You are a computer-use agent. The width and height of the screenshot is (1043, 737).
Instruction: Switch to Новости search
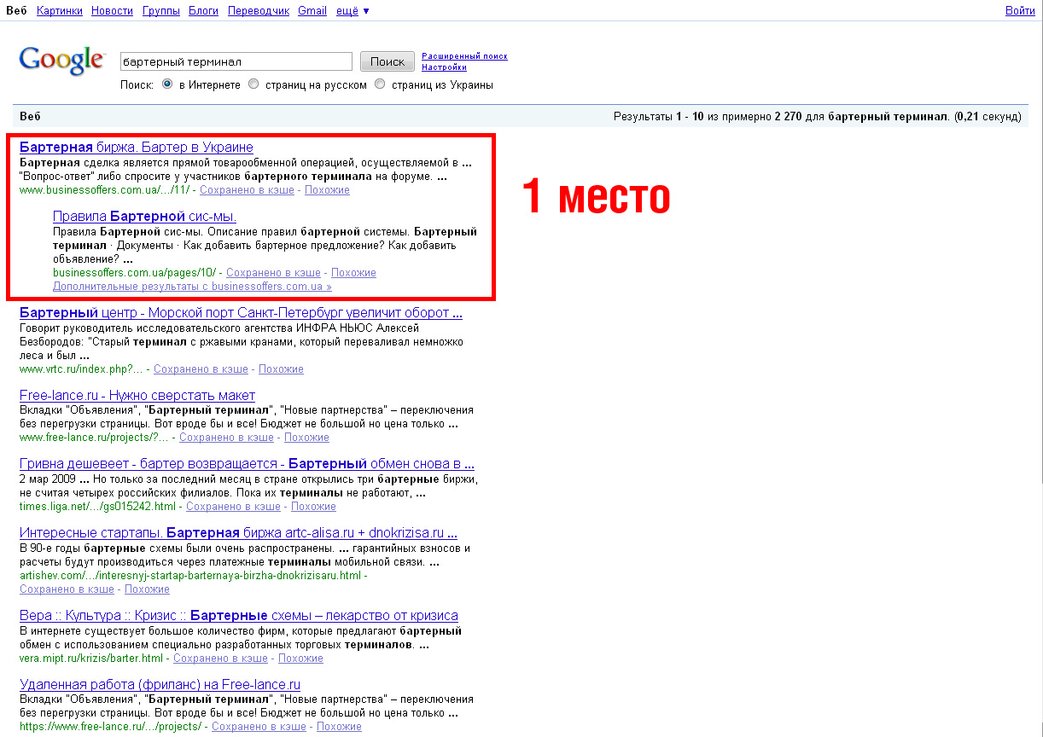click(x=111, y=10)
